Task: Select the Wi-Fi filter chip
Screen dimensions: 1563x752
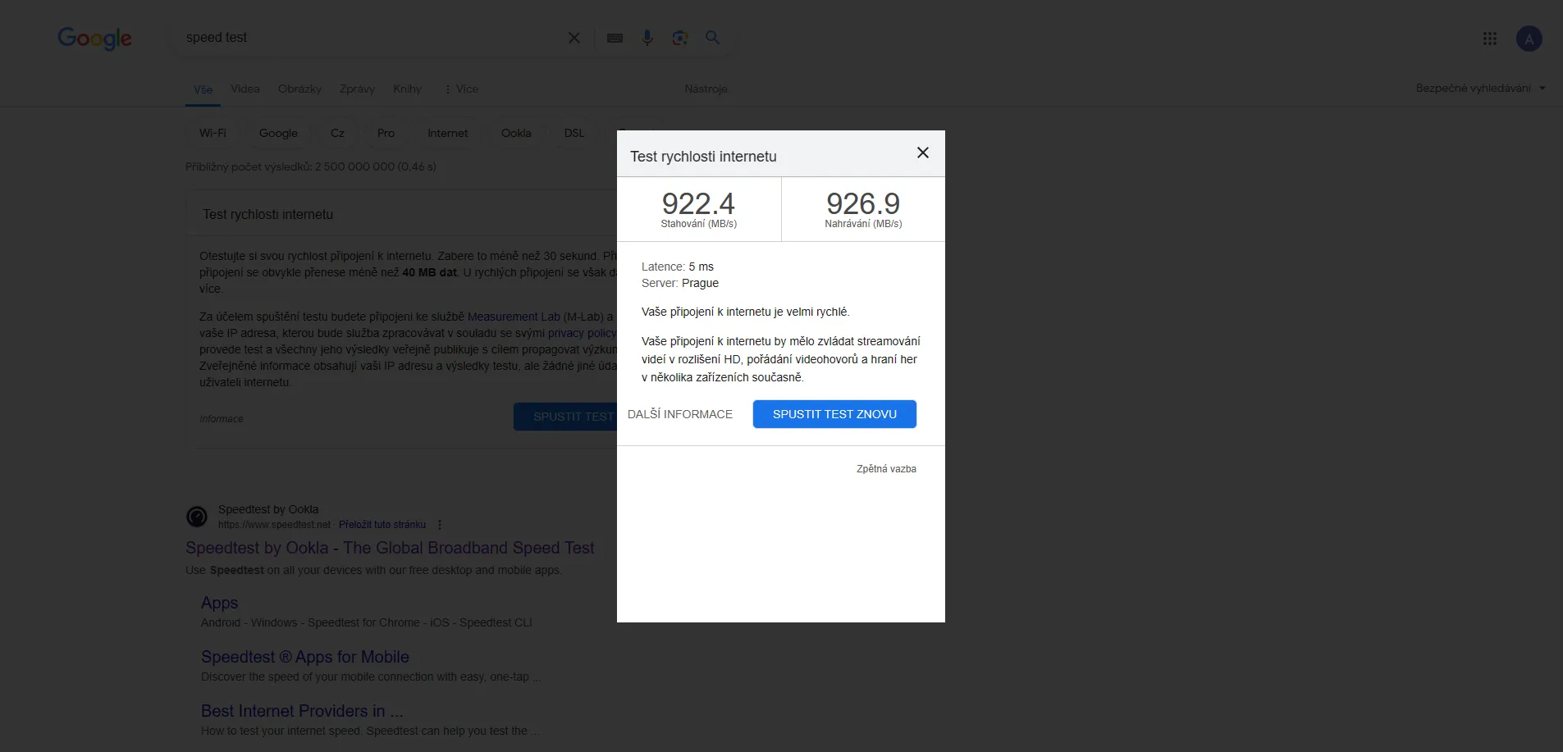Action: 213,134
